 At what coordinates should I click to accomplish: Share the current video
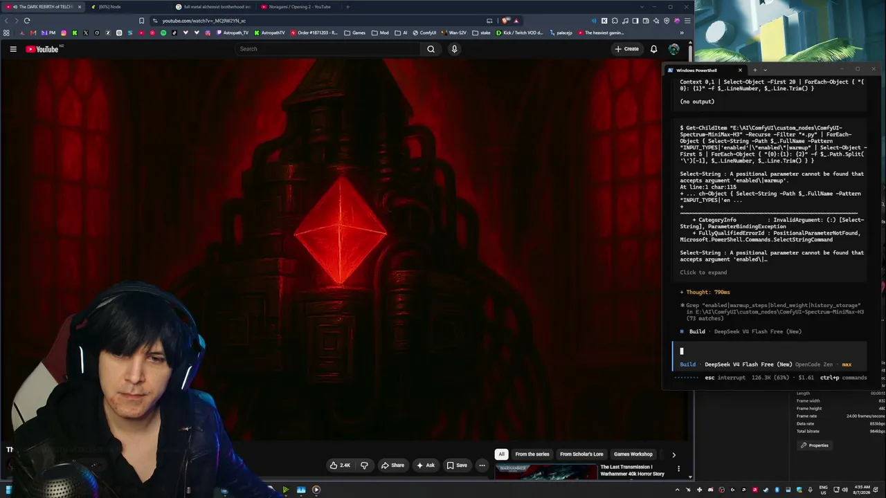coord(392,465)
